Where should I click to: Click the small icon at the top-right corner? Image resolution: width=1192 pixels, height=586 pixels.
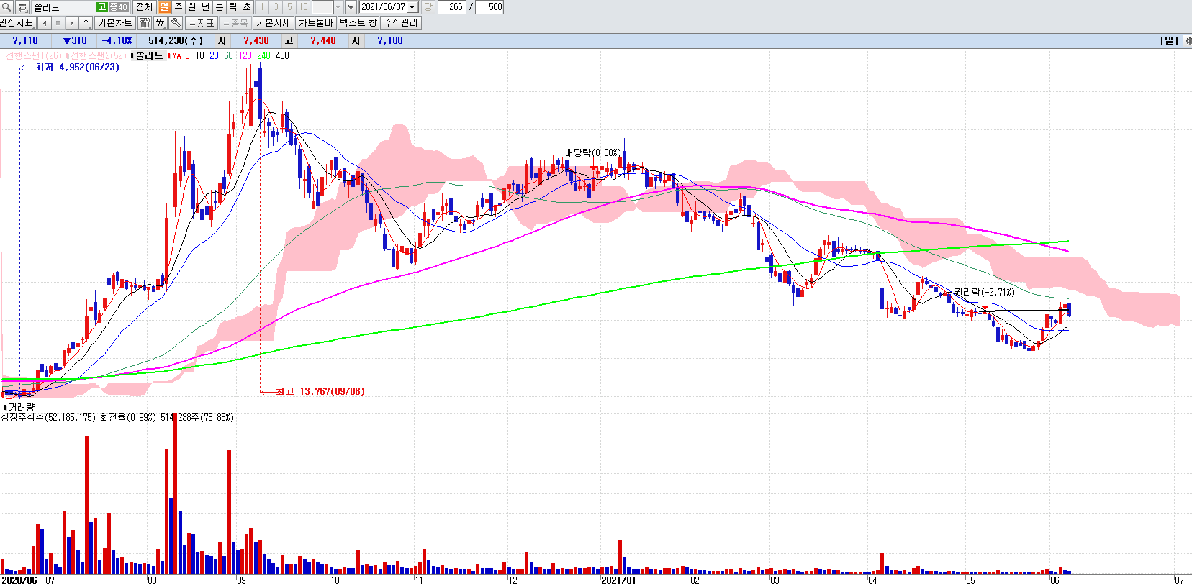click(1187, 40)
